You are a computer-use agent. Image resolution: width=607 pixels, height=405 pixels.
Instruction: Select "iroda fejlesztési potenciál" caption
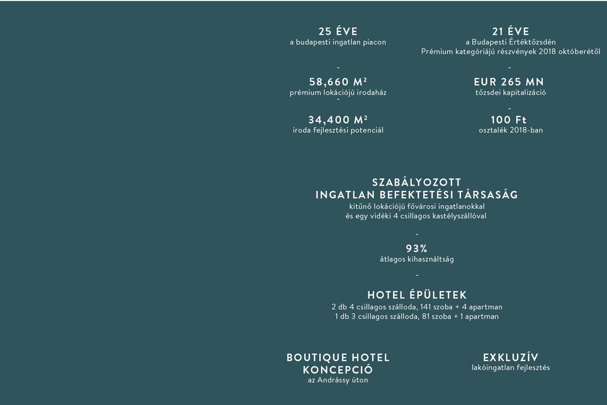click(338, 130)
